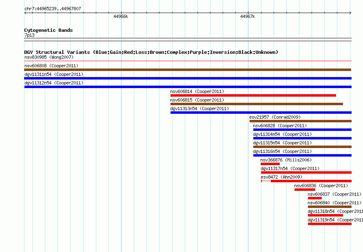This screenshot has height=252, width=363.
Task: Click the red dgv11319n54 loss bar
Action: click(330, 224)
